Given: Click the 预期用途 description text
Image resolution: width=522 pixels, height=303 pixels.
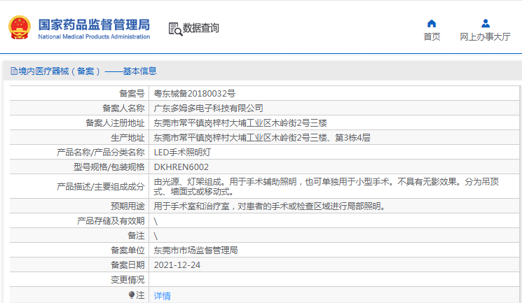Looking at the screenshot, I should pos(269,206).
